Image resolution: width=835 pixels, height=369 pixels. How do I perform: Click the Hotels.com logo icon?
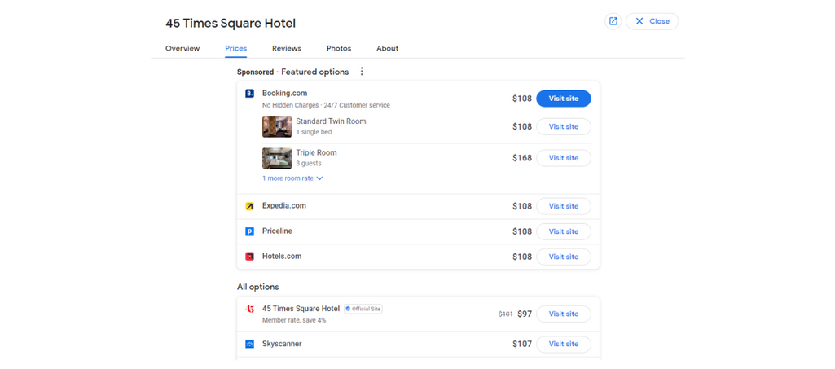[249, 257]
